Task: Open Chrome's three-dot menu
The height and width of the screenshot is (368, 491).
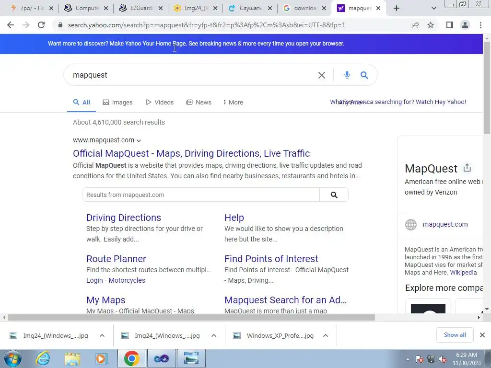Action: (480, 25)
